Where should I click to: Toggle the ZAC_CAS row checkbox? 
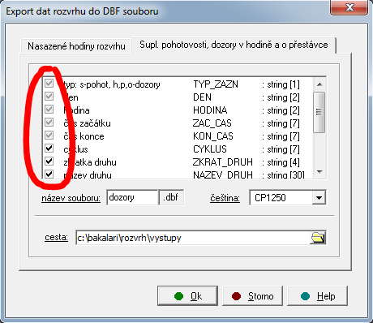coord(49,123)
